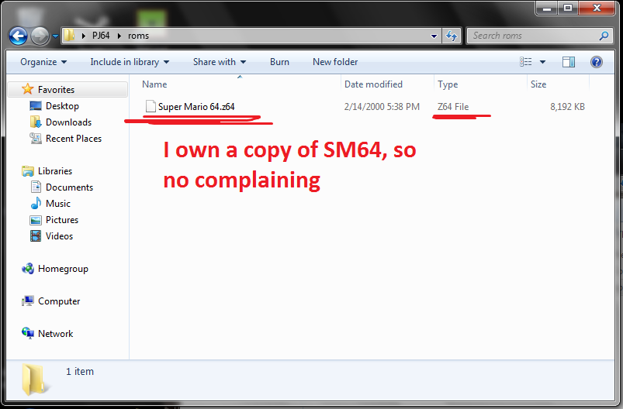623x409 pixels.
Task: Click the 8,192 KB size cell
Action: [x=567, y=107]
